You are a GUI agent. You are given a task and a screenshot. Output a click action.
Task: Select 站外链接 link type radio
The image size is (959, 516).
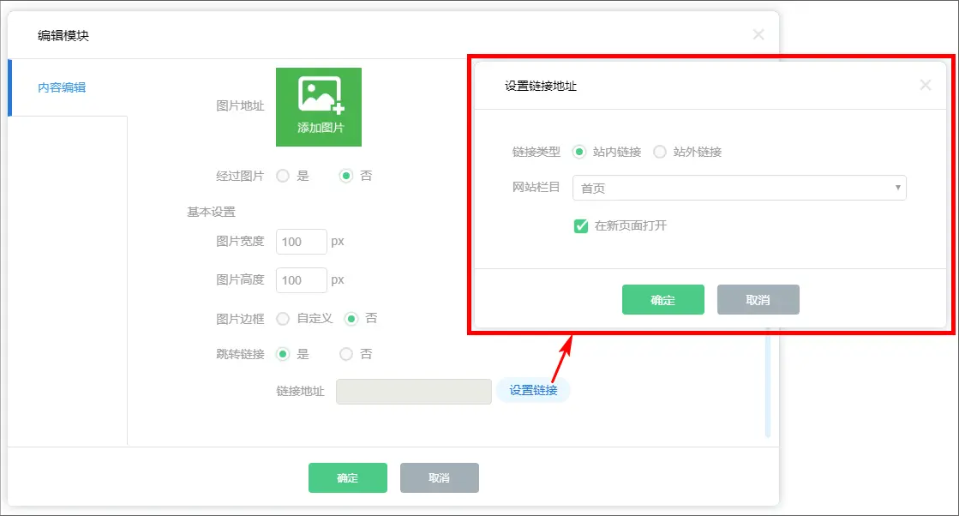click(x=660, y=152)
